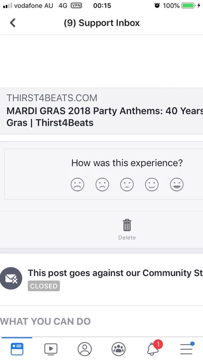Tap the trash can Delete icon
The image size is (203, 361).
(127, 225)
